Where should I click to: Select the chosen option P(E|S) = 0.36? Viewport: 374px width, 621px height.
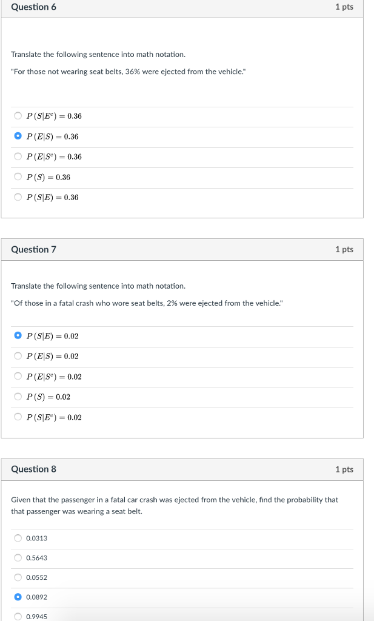[19, 136]
